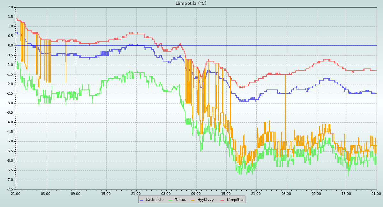The height and width of the screenshot is (207, 383).
Task: Click the 2.0 label on the y-axis
Action: pyautogui.click(x=10, y=7)
